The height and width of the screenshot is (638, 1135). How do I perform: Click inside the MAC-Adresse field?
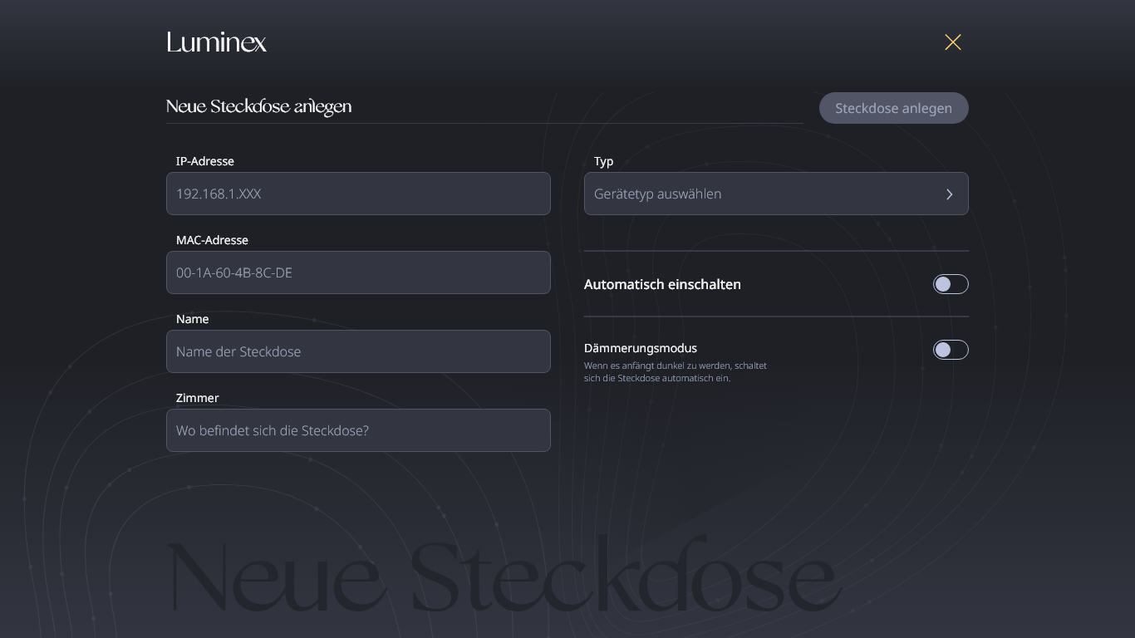click(x=358, y=272)
